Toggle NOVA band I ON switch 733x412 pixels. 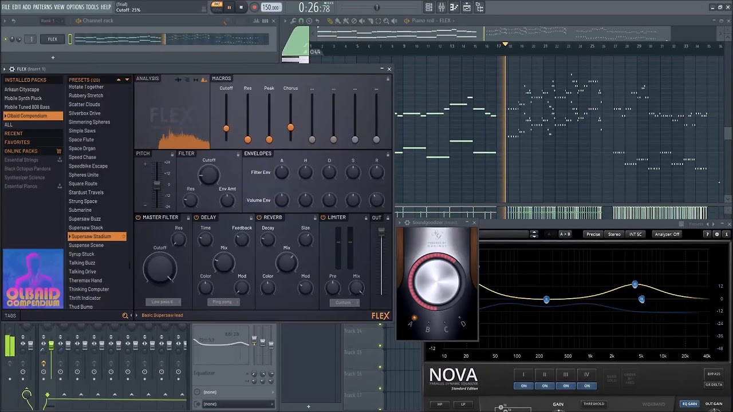point(523,386)
